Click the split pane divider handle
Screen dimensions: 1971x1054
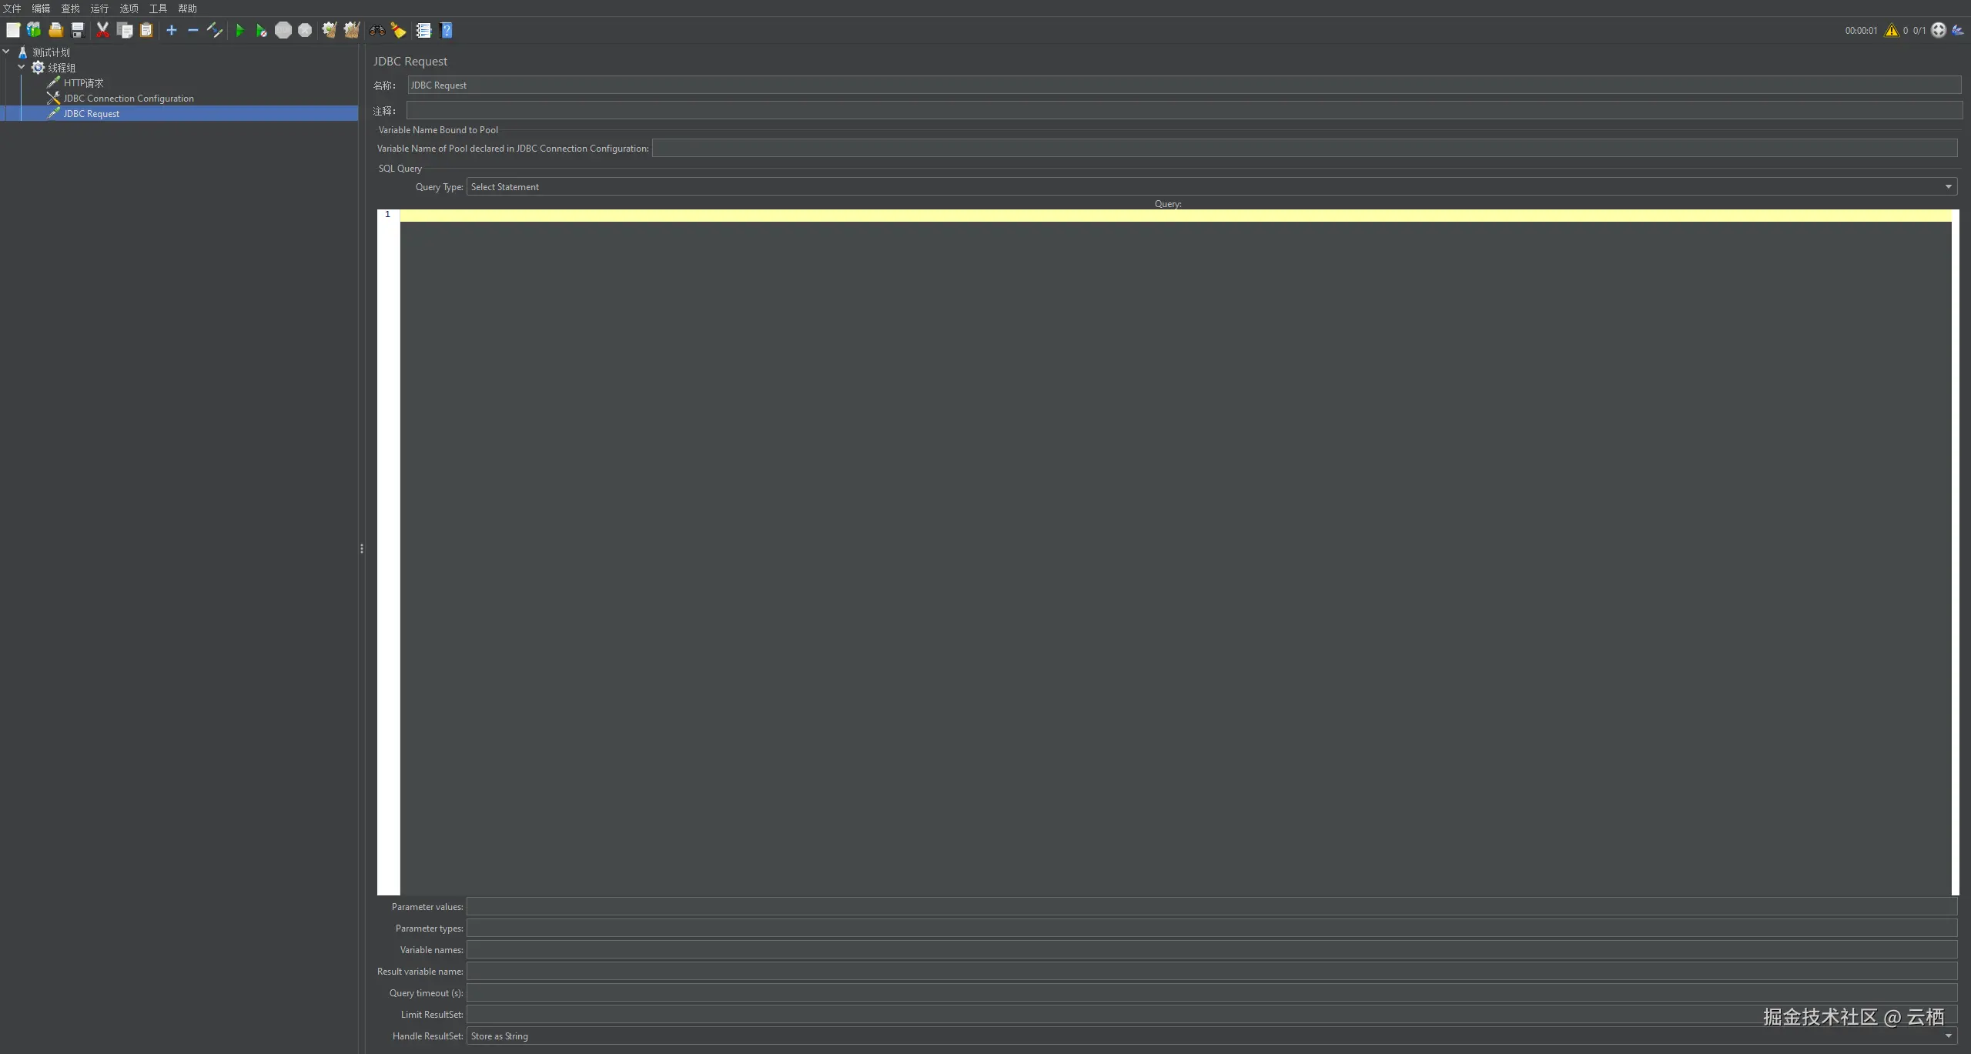(361, 549)
